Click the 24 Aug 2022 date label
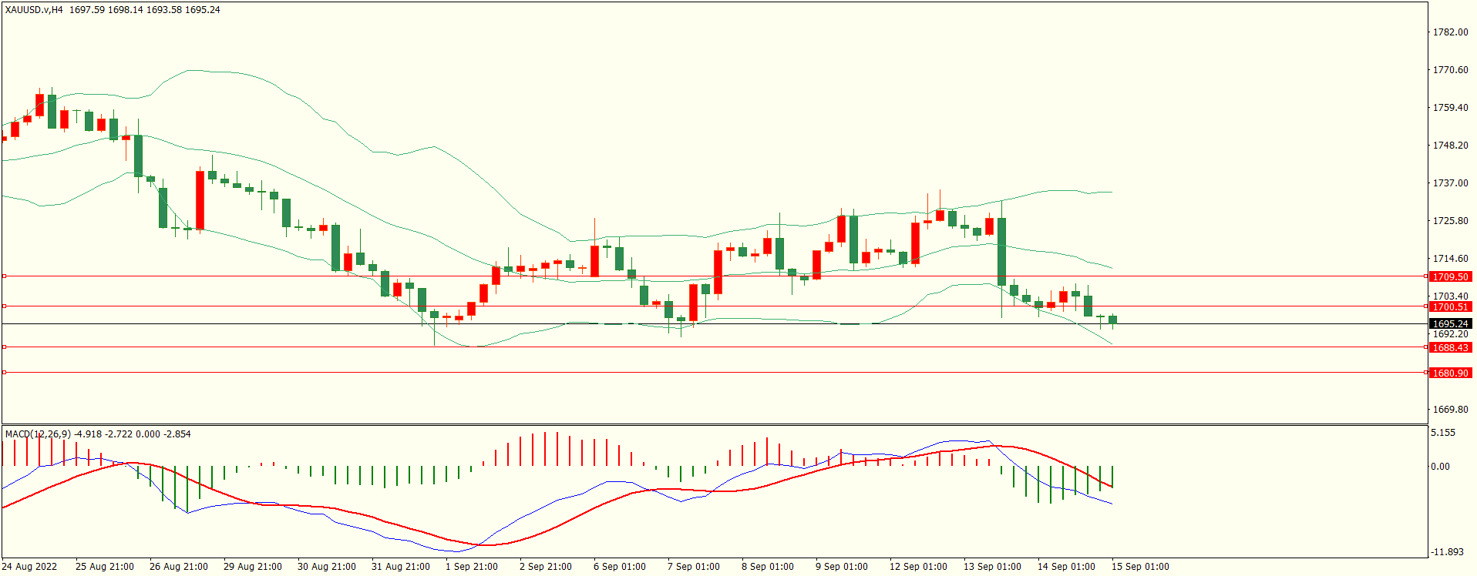 point(29,567)
